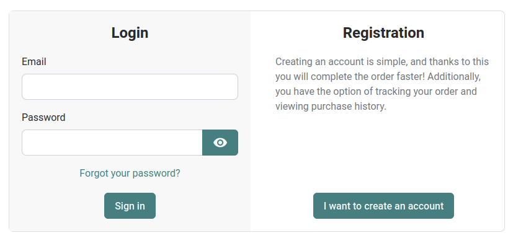Show password using the eye icon
This screenshot has width=508, height=238.
tap(220, 143)
